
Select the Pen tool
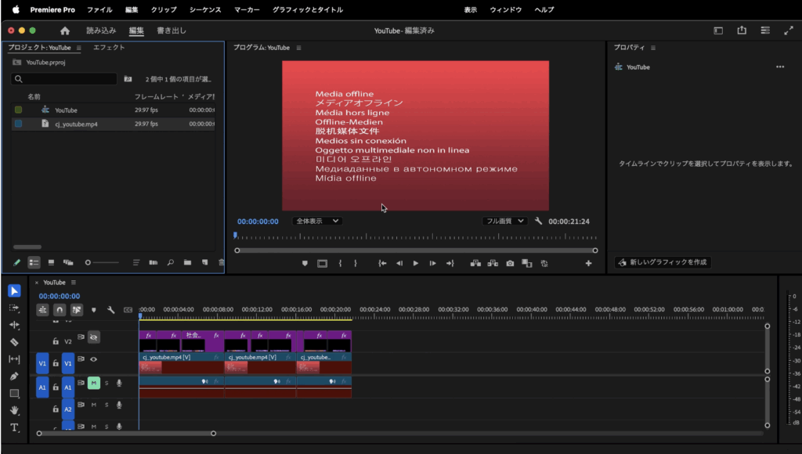pos(14,377)
